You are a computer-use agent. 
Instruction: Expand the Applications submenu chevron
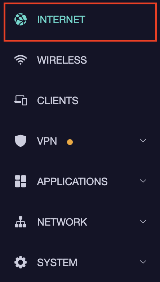click(143, 181)
